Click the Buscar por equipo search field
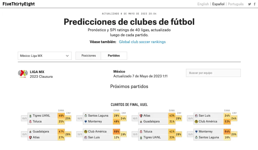This screenshot has height=150, width=258. (213, 73)
